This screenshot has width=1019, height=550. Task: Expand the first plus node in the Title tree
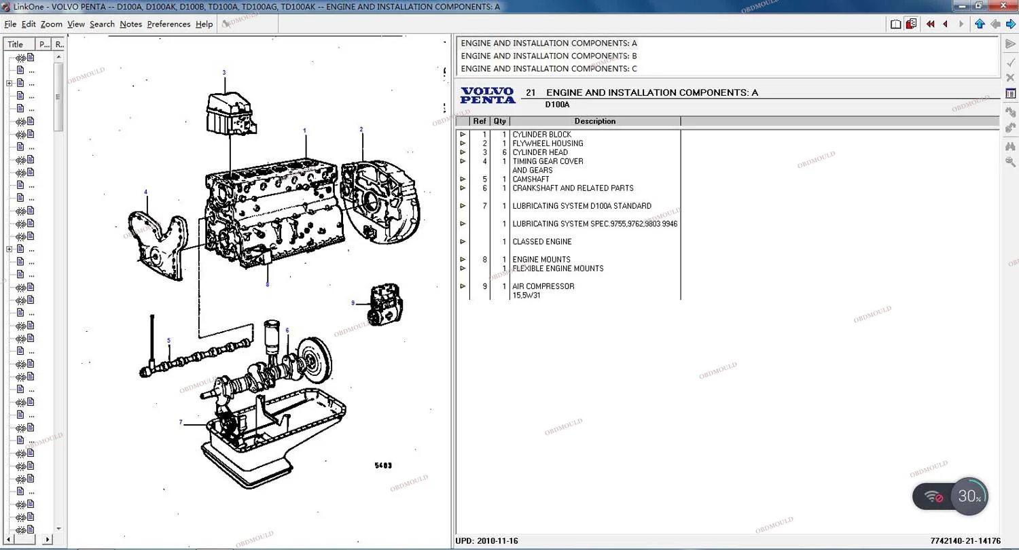pyautogui.click(x=10, y=83)
